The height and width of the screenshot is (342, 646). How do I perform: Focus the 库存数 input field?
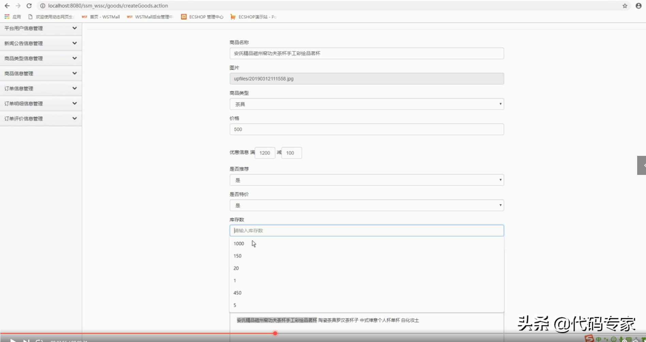click(x=367, y=230)
